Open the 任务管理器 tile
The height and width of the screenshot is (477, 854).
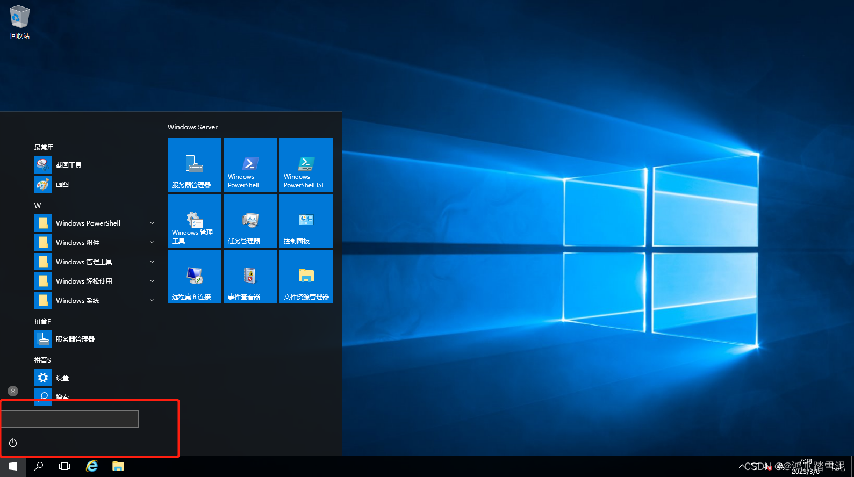coord(250,221)
